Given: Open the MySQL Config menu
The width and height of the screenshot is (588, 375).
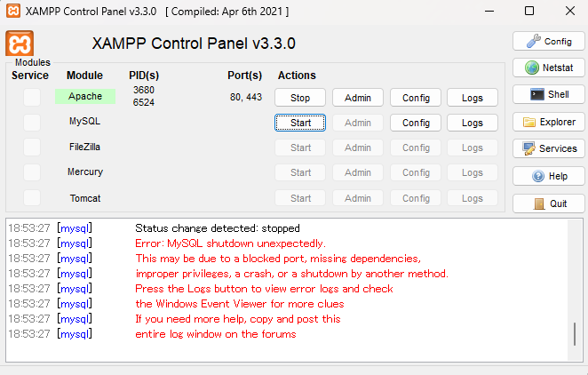Looking at the screenshot, I should 416,123.
